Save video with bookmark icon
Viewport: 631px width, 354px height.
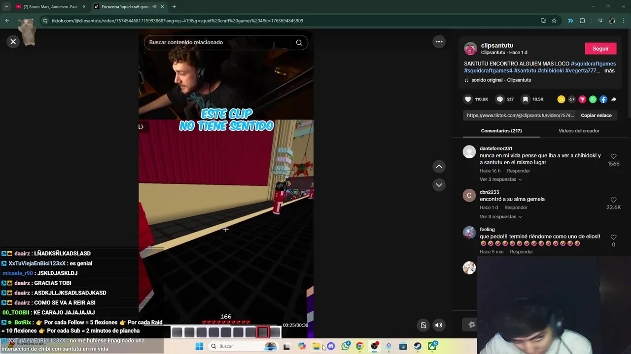pyautogui.click(x=526, y=99)
